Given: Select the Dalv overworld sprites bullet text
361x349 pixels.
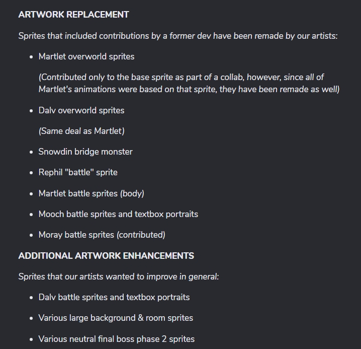Looking at the screenshot, I should click(x=81, y=110).
